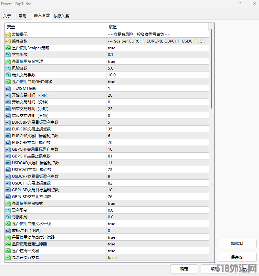Click the value 81 of GBPCHF交易止损点数
Screen dimensions: 259x276
158,156
